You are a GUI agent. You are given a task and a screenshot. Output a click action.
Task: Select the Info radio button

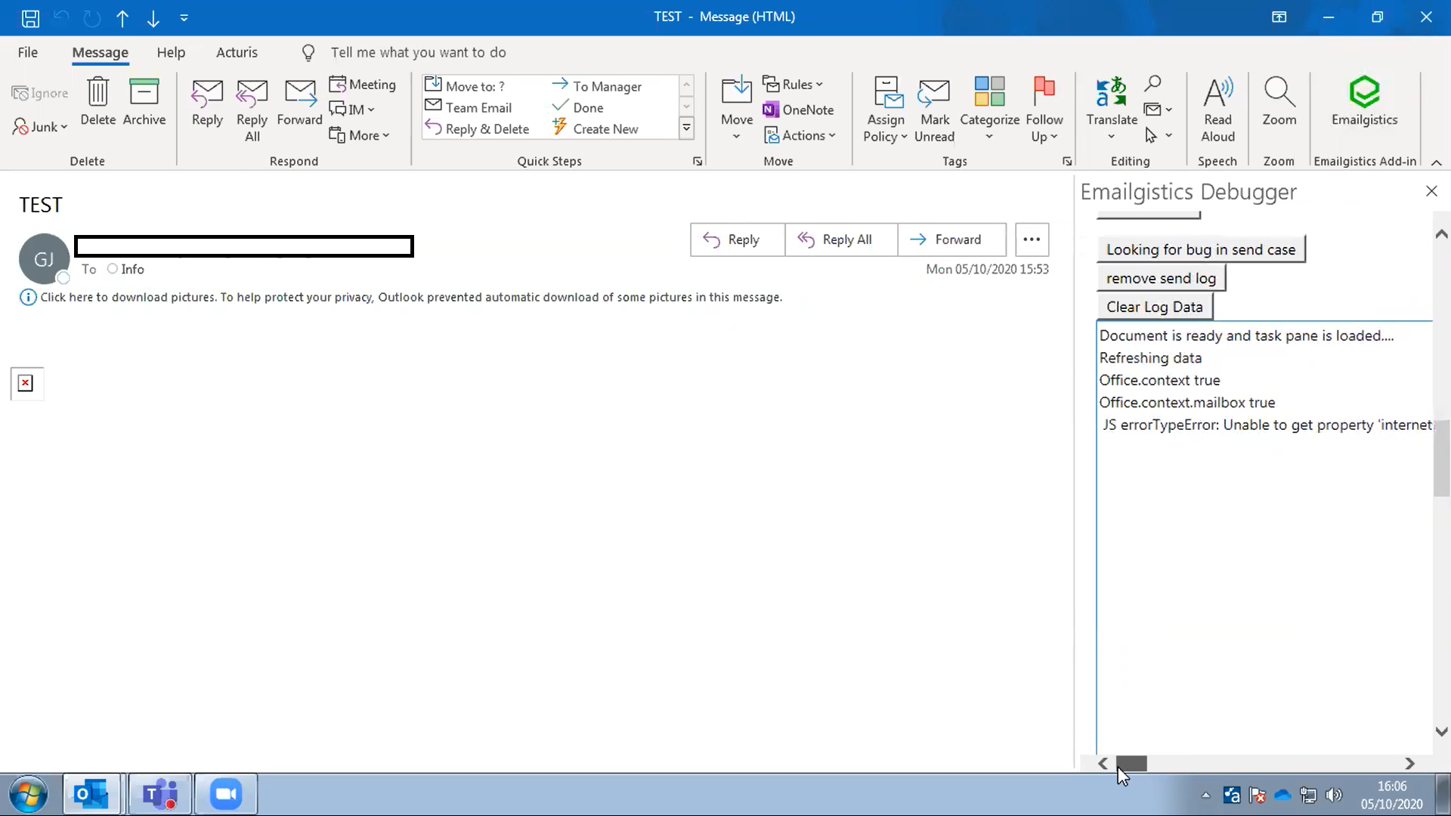pos(113,269)
